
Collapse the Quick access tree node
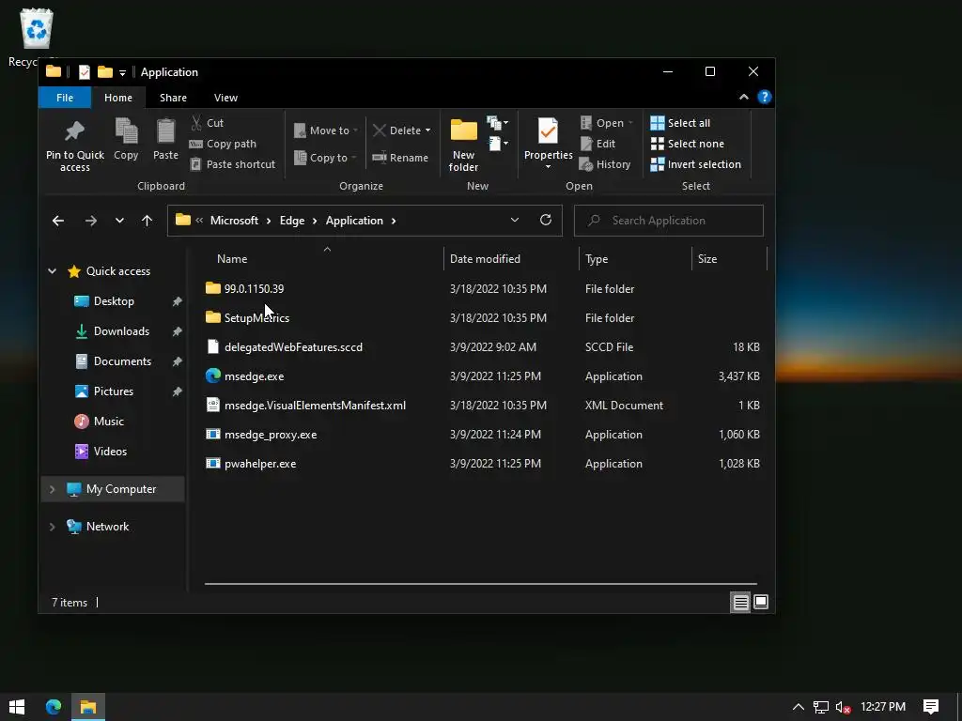pos(53,271)
